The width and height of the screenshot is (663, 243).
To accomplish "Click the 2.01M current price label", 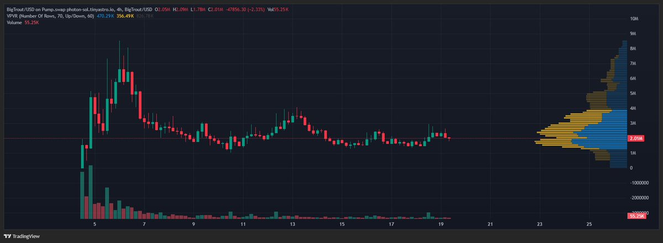I will point(636,138).
